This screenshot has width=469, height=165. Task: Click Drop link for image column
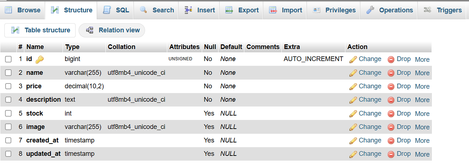404,127
